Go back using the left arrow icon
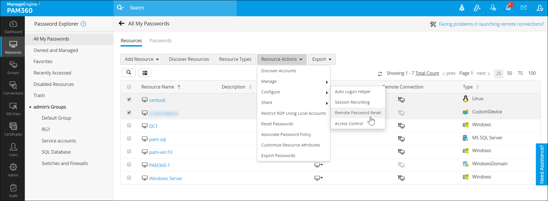This screenshot has height=201, width=548. pos(122,23)
